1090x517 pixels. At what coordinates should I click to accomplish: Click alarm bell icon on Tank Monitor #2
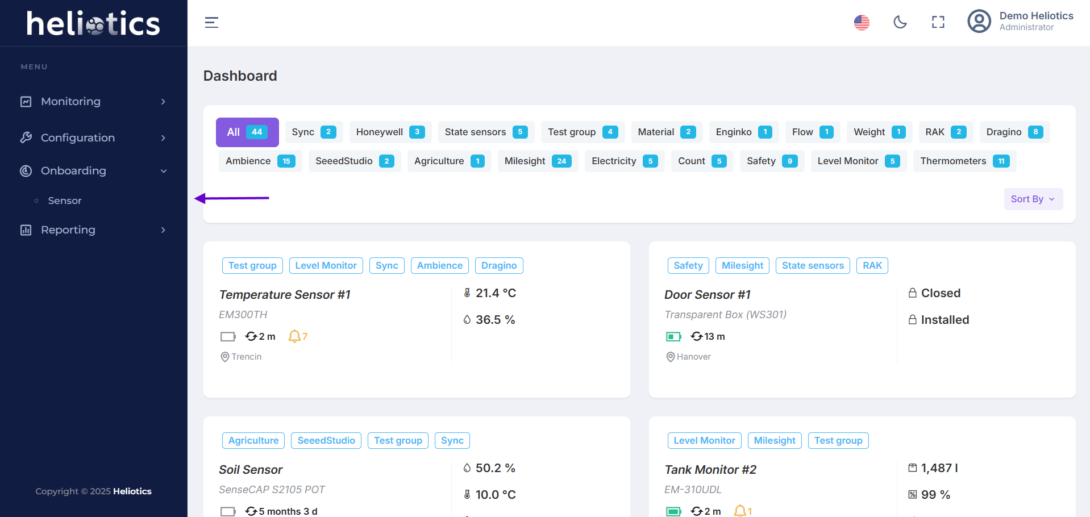pos(740,511)
